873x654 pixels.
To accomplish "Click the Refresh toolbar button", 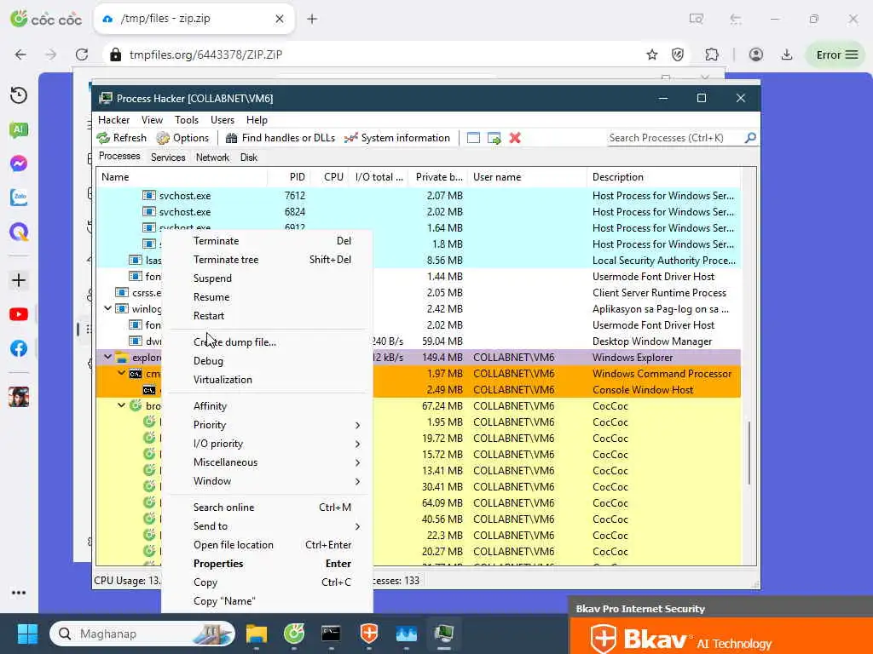I will click(121, 138).
